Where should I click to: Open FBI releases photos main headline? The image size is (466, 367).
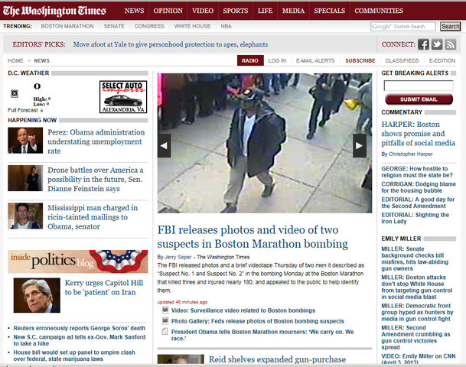(x=253, y=237)
